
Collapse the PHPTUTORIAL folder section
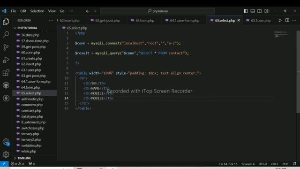pos(27,28)
